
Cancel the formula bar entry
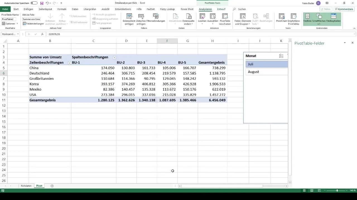[29, 34]
